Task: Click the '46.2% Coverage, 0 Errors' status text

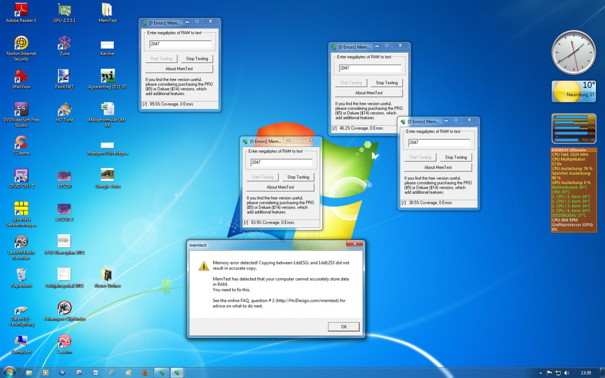Action: 361,128
